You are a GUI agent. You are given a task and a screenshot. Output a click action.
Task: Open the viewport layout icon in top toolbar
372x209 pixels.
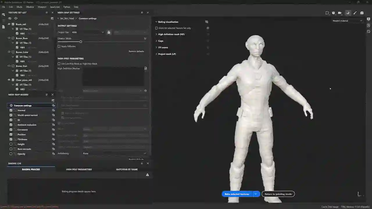327,13
